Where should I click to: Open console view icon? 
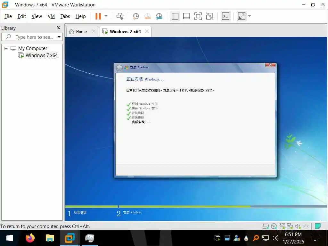tap(225, 16)
